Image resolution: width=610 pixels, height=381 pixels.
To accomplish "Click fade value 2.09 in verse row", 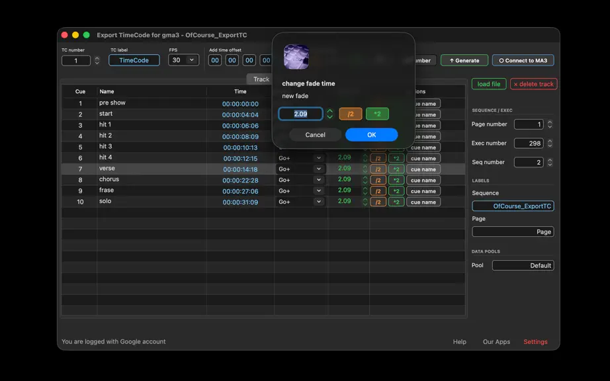I will [344, 168].
